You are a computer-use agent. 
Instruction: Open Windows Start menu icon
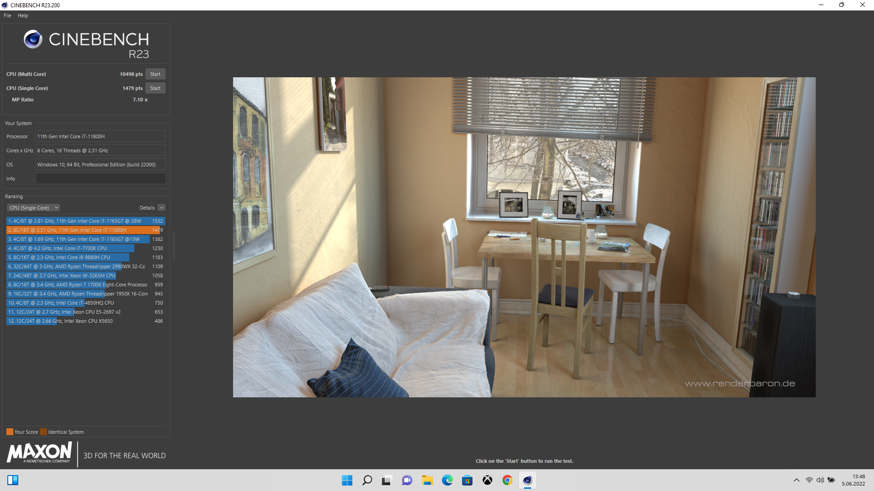[x=347, y=480]
